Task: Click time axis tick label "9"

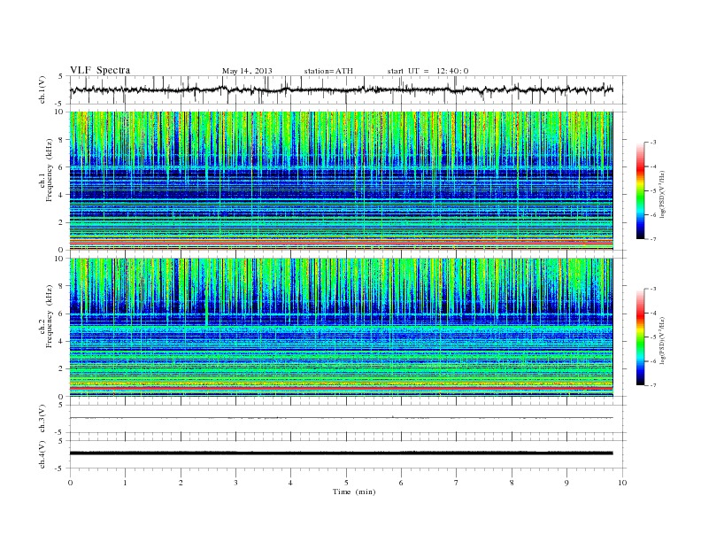Action: pyautogui.click(x=566, y=483)
